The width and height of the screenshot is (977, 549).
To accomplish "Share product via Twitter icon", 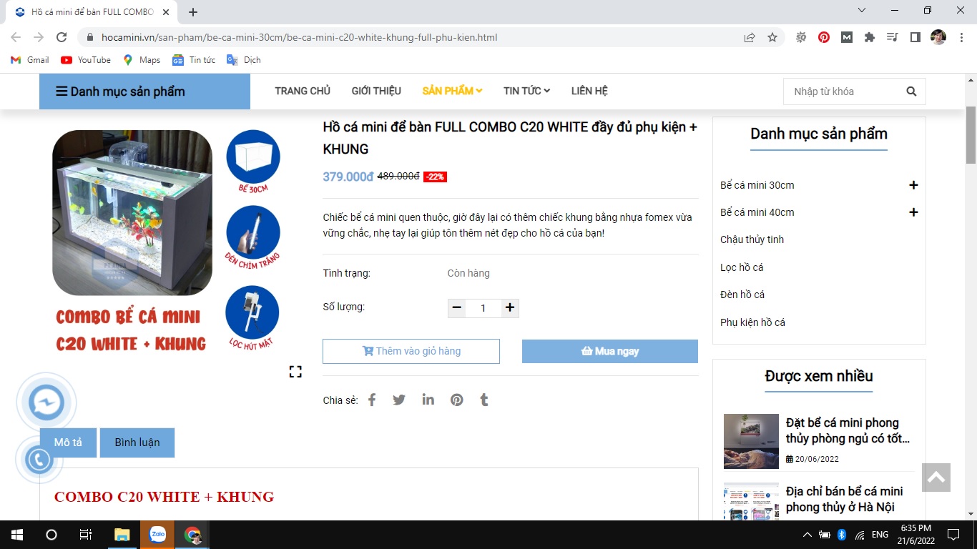I will (x=399, y=400).
